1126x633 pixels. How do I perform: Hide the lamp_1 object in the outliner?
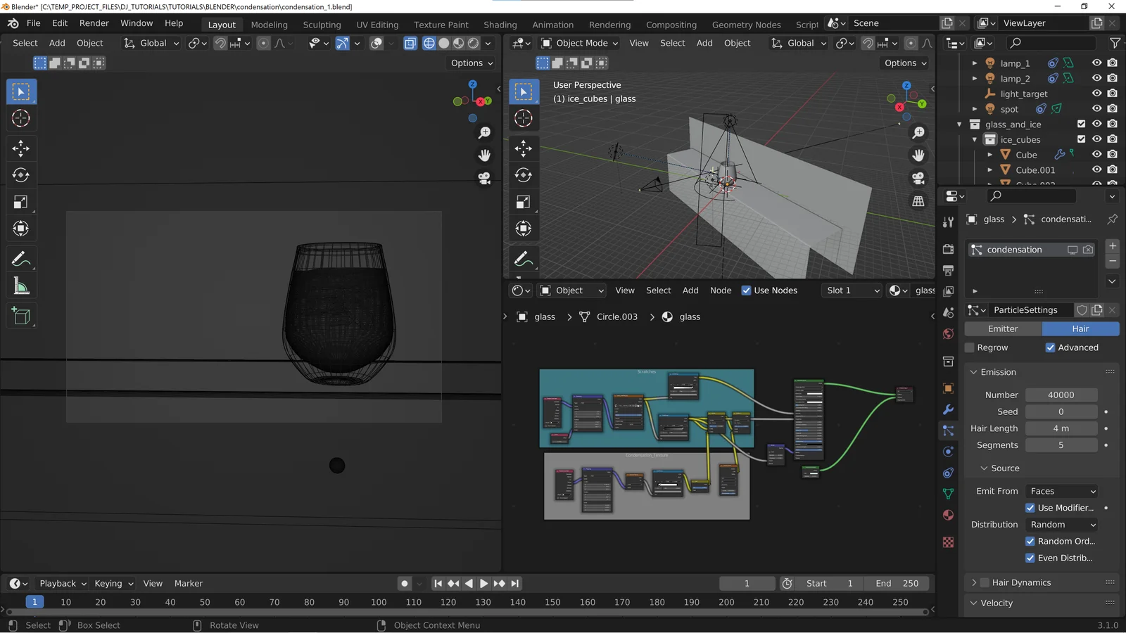coord(1096,63)
